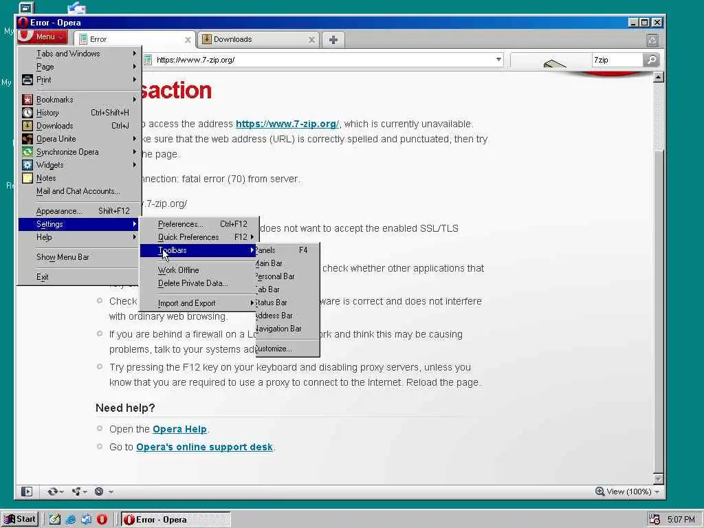
Task: Open History from the menu
Action: point(80,113)
